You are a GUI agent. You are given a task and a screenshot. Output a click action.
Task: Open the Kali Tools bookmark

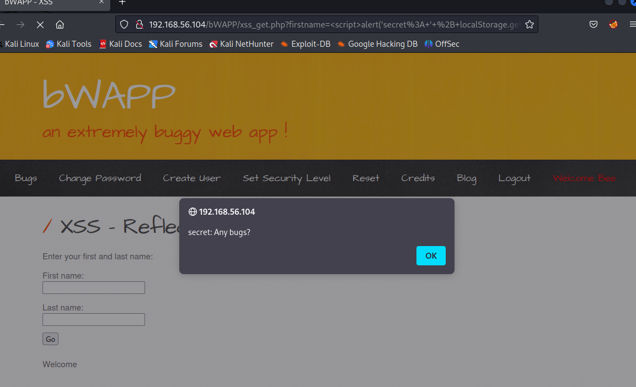click(x=68, y=43)
